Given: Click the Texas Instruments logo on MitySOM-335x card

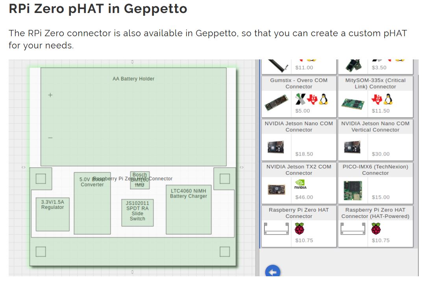Looking at the screenshot, I should point(377,99).
